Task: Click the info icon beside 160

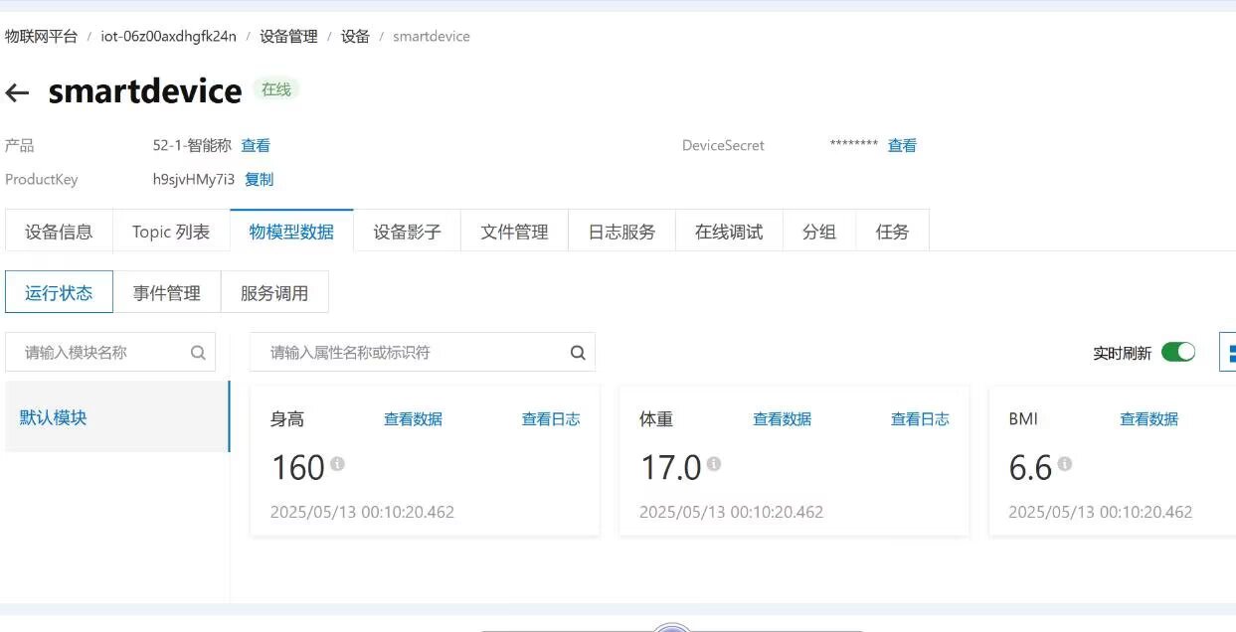Action: pos(337,464)
